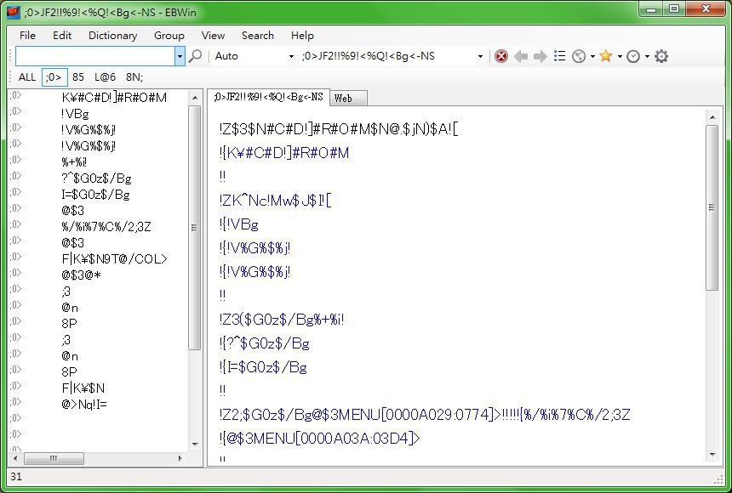Select list entry !VBg
732x493 pixels.
pyautogui.click(x=75, y=114)
